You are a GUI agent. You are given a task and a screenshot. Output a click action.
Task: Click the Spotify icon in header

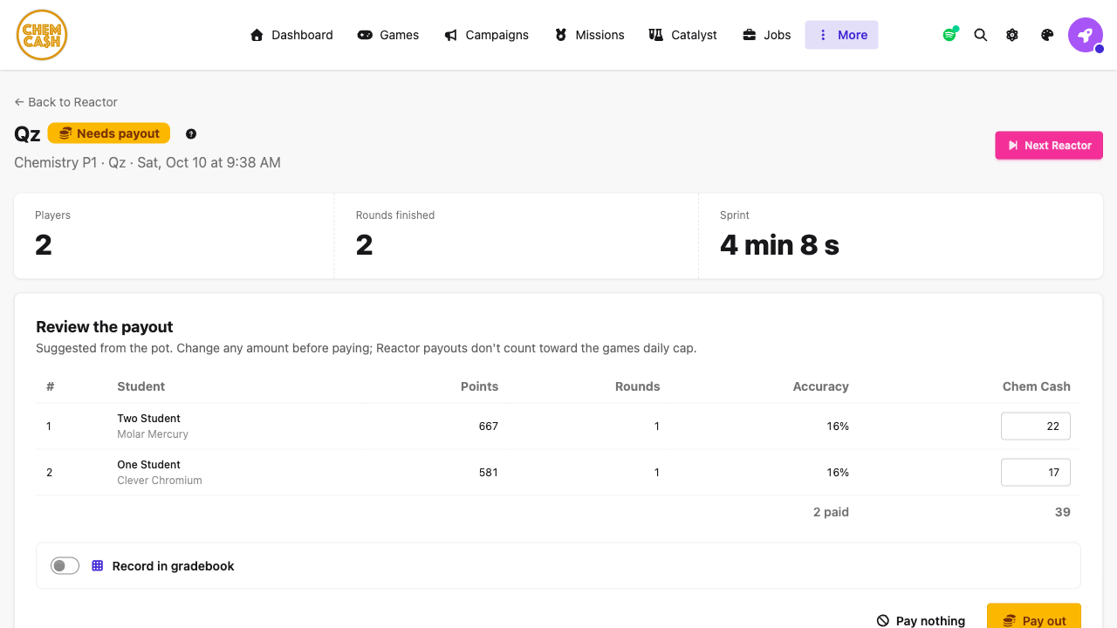coord(949,35)
